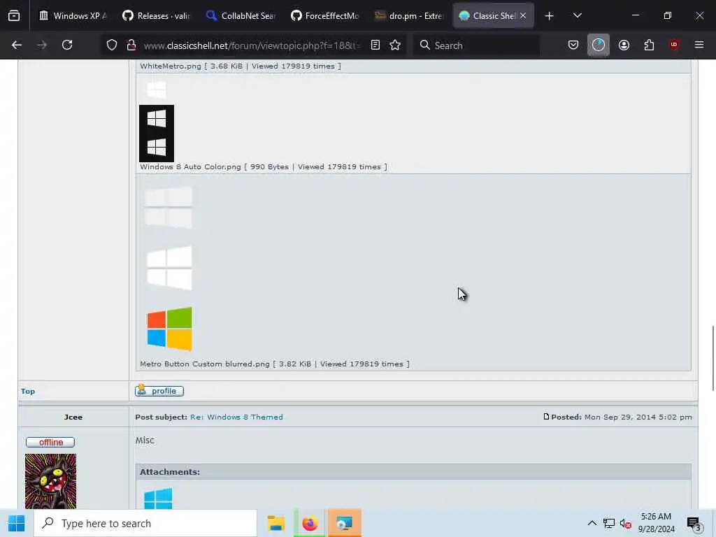This screenshot has width=716, height=537.
Task: Open the notification center icon
Action: point(694,523)
